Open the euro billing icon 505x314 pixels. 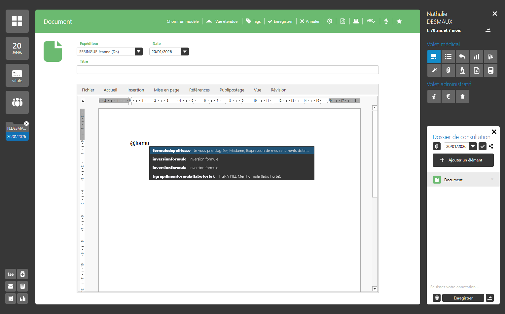[448, 96]
